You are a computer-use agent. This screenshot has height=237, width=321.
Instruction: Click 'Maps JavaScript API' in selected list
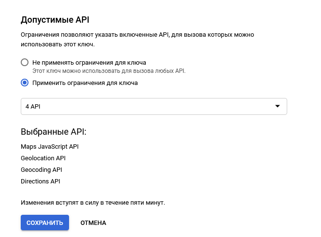pyautogui.click(x=50, y=147)
